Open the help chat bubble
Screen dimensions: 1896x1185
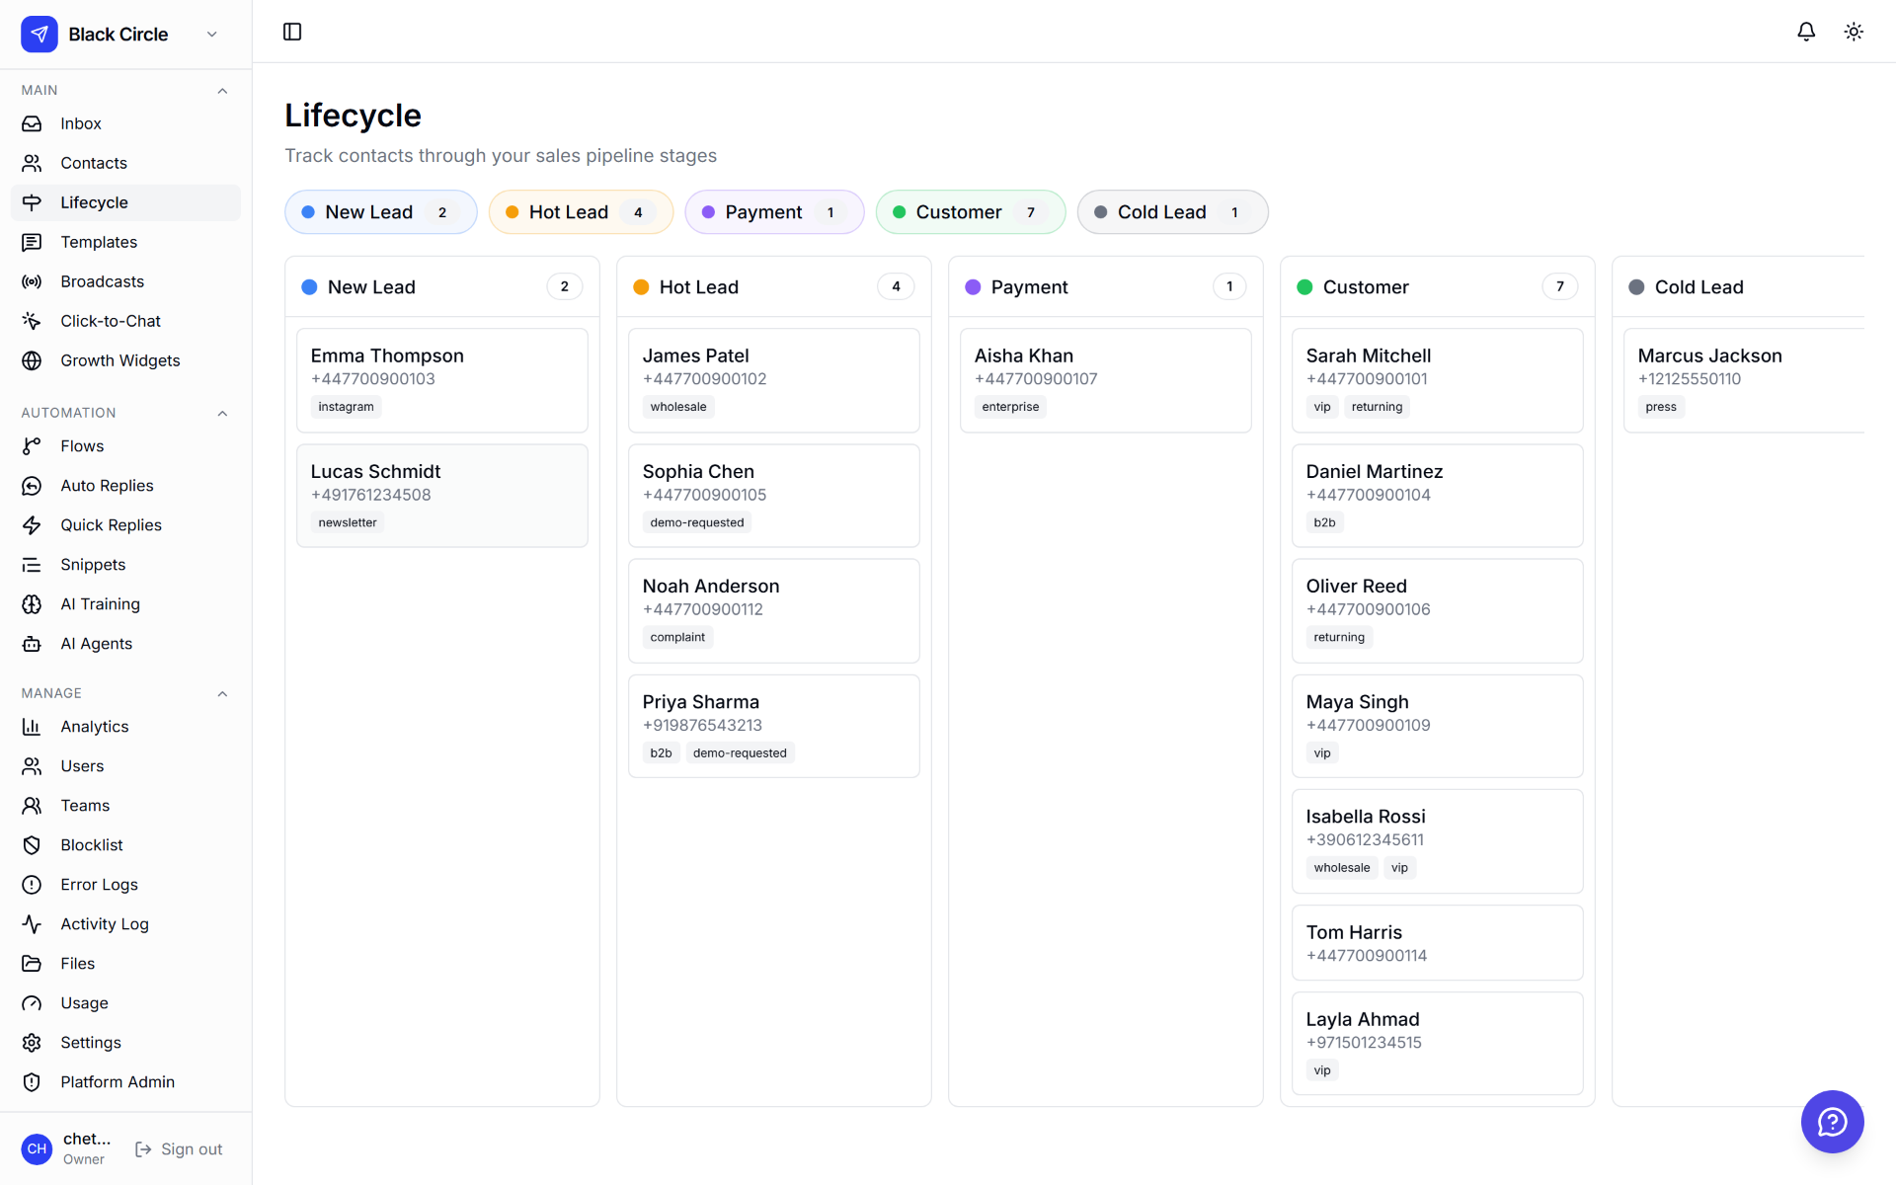(x=1832, y=1121)
